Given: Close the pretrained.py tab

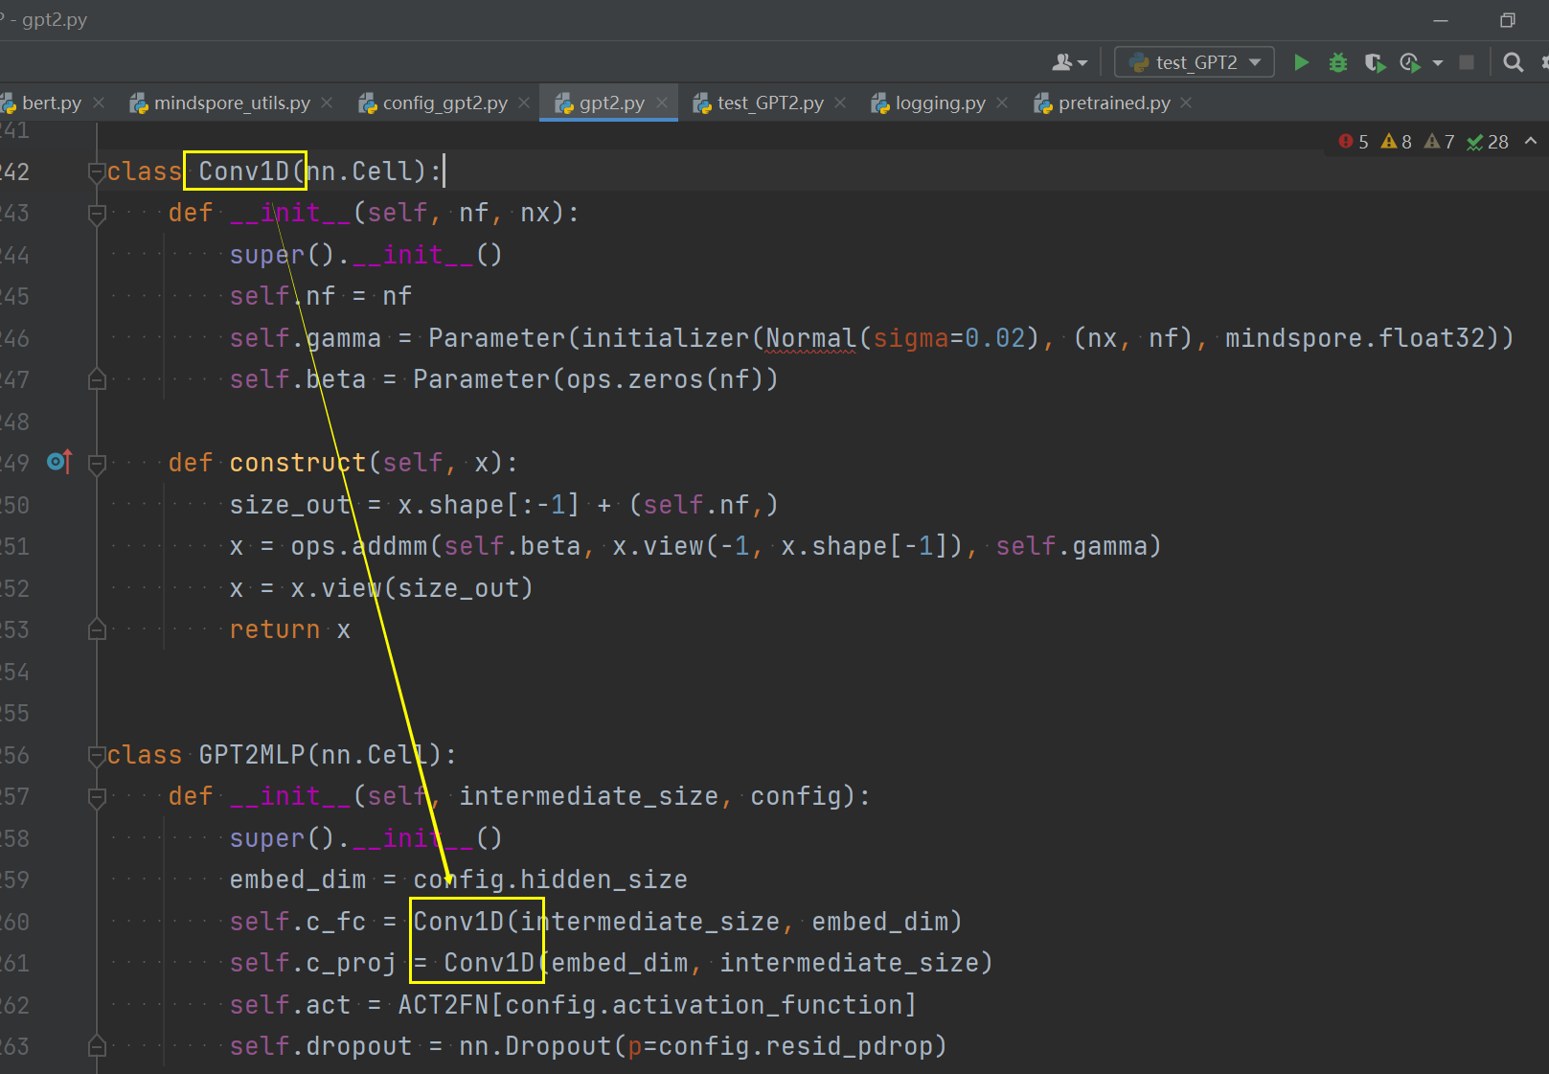Looking at the screenshot, I should coord(1186,103).
